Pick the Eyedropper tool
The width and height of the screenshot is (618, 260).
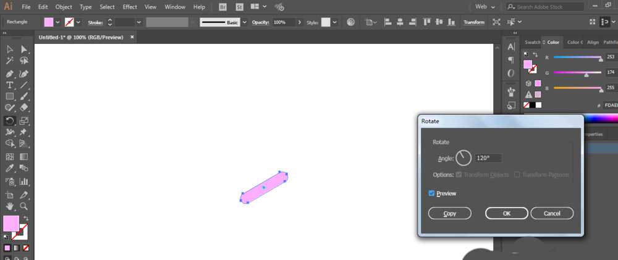pos(10,168)
